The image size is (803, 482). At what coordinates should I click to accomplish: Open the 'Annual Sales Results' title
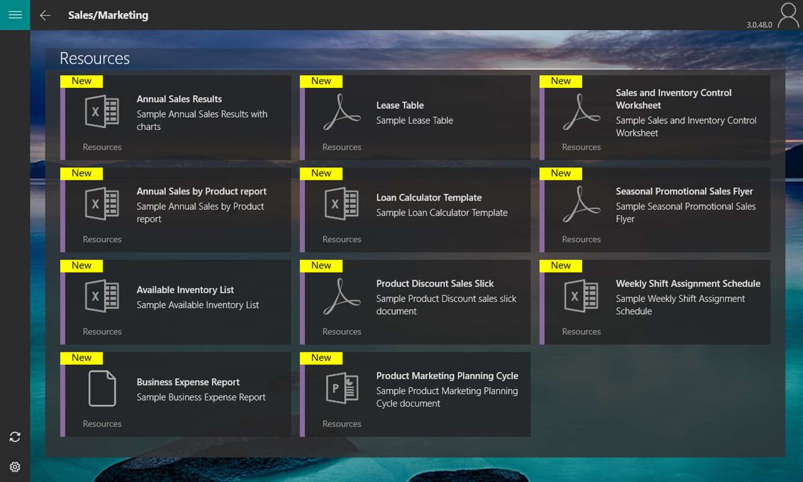pos(179,99)
